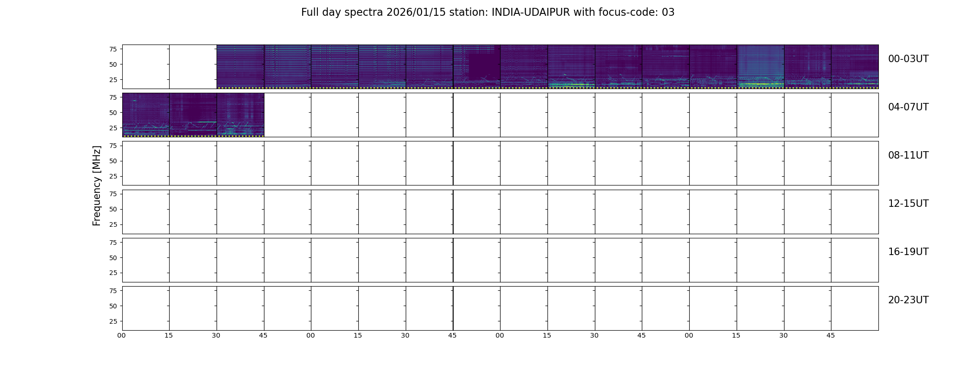Click the '75' tick label in 16-19UT row
Viewport: 976px width, 371px height.
(113, 243)
